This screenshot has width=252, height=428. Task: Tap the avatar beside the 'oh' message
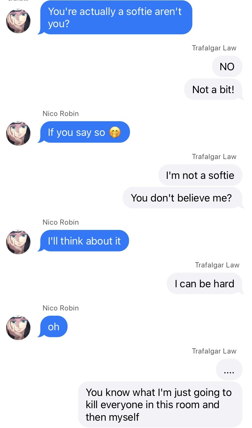click(x=18, y=328)
